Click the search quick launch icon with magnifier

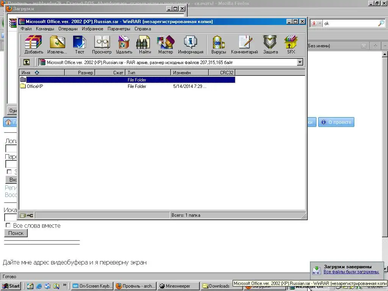56,286
